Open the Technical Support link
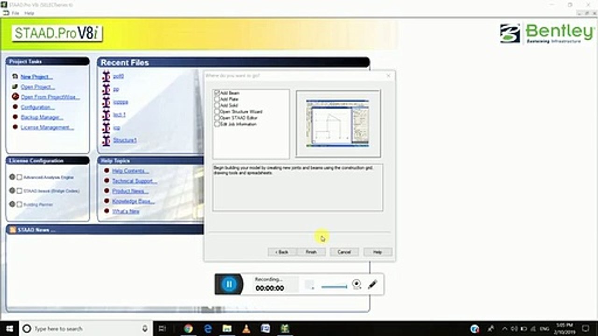This screenshot has width=598, height=336. pyautogui.click(x=135, y=181)
